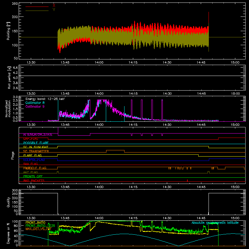Click the 250 tick on Pointing axis
Screen dimensions: 249x249
tap(15, 4)
